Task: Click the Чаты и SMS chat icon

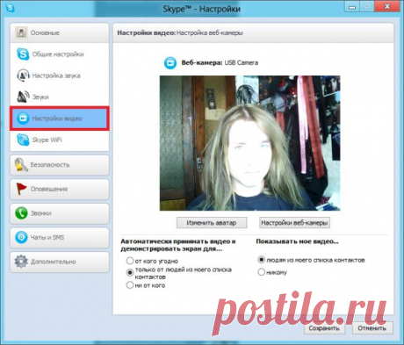Action: [21, 237]
